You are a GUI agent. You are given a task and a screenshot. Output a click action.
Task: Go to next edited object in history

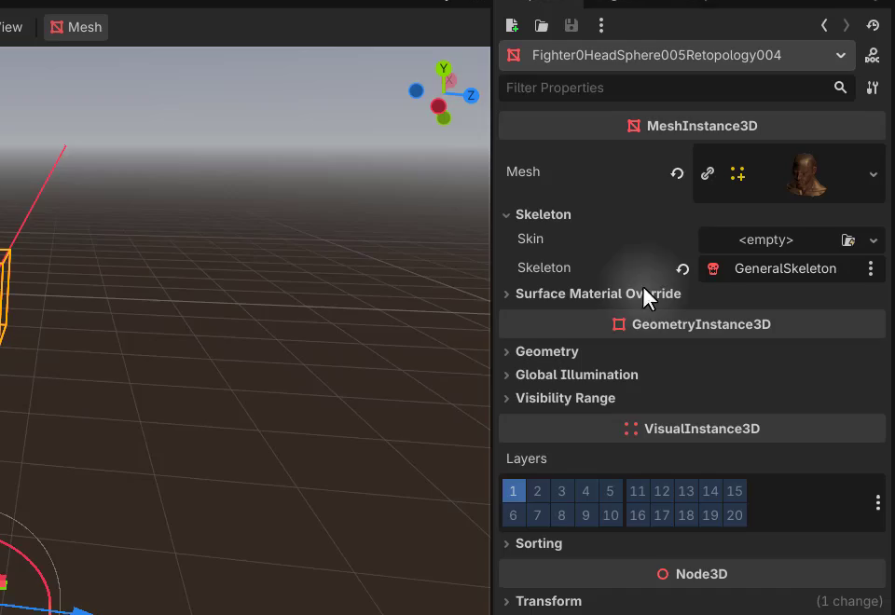tap(846, 25)
